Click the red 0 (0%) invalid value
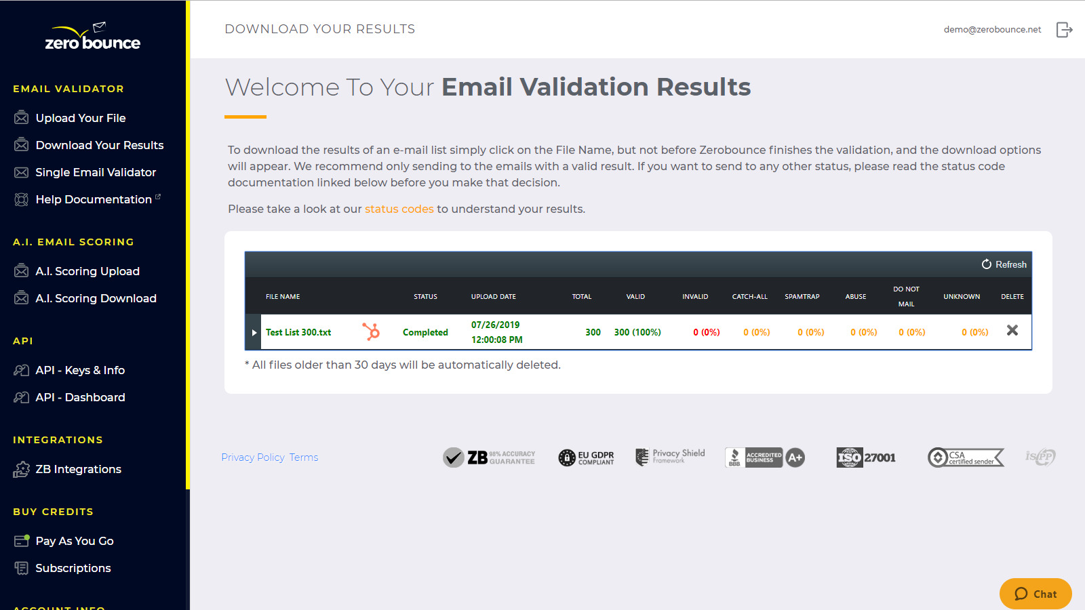Screen dimensions: 1085x610 point(707,333)
